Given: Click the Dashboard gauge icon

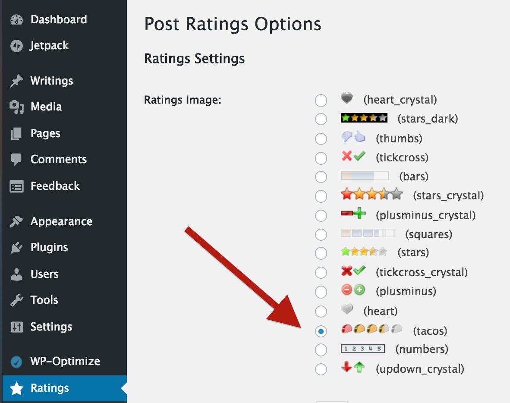Looking at the screenshot, I should [x=16, y=20].
